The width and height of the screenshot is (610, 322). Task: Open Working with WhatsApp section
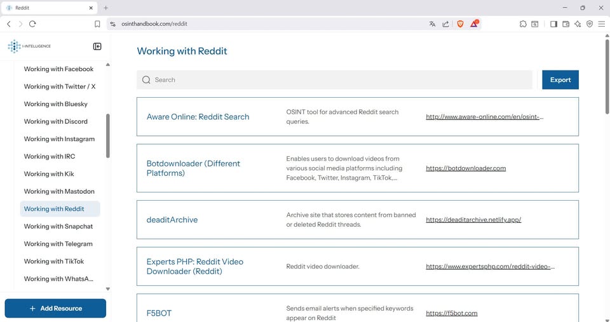pos(58,279)
